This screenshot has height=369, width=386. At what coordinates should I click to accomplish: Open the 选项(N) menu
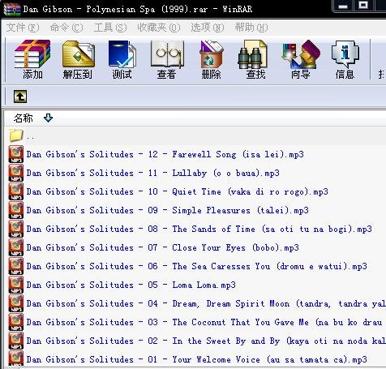pyautogui.click(x=208, y=28)
